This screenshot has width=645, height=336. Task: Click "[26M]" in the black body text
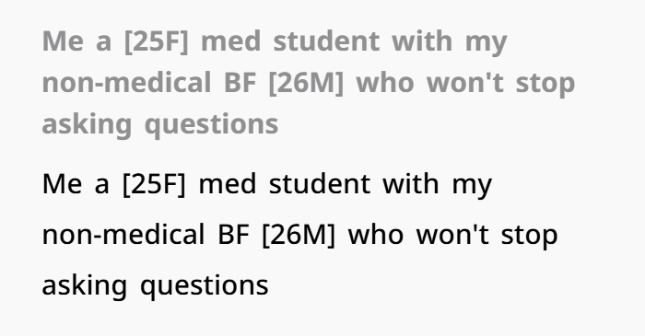coord(299,236)
